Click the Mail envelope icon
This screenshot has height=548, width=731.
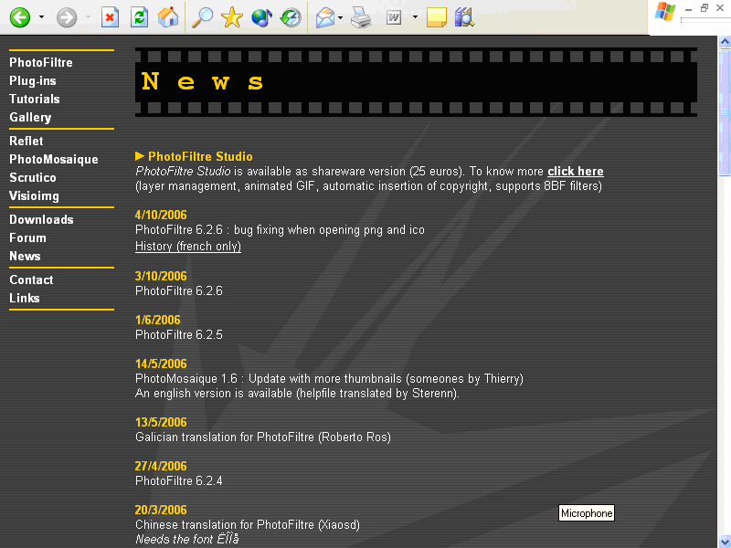point(325,17)
